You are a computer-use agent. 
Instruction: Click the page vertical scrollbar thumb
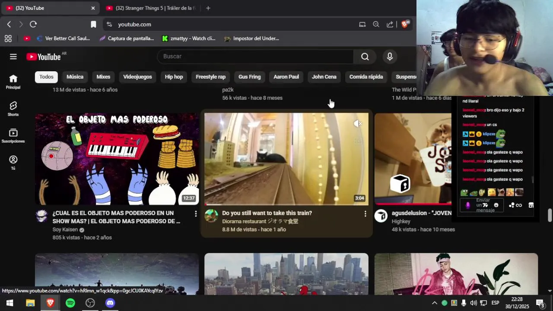tap(550, 215)
